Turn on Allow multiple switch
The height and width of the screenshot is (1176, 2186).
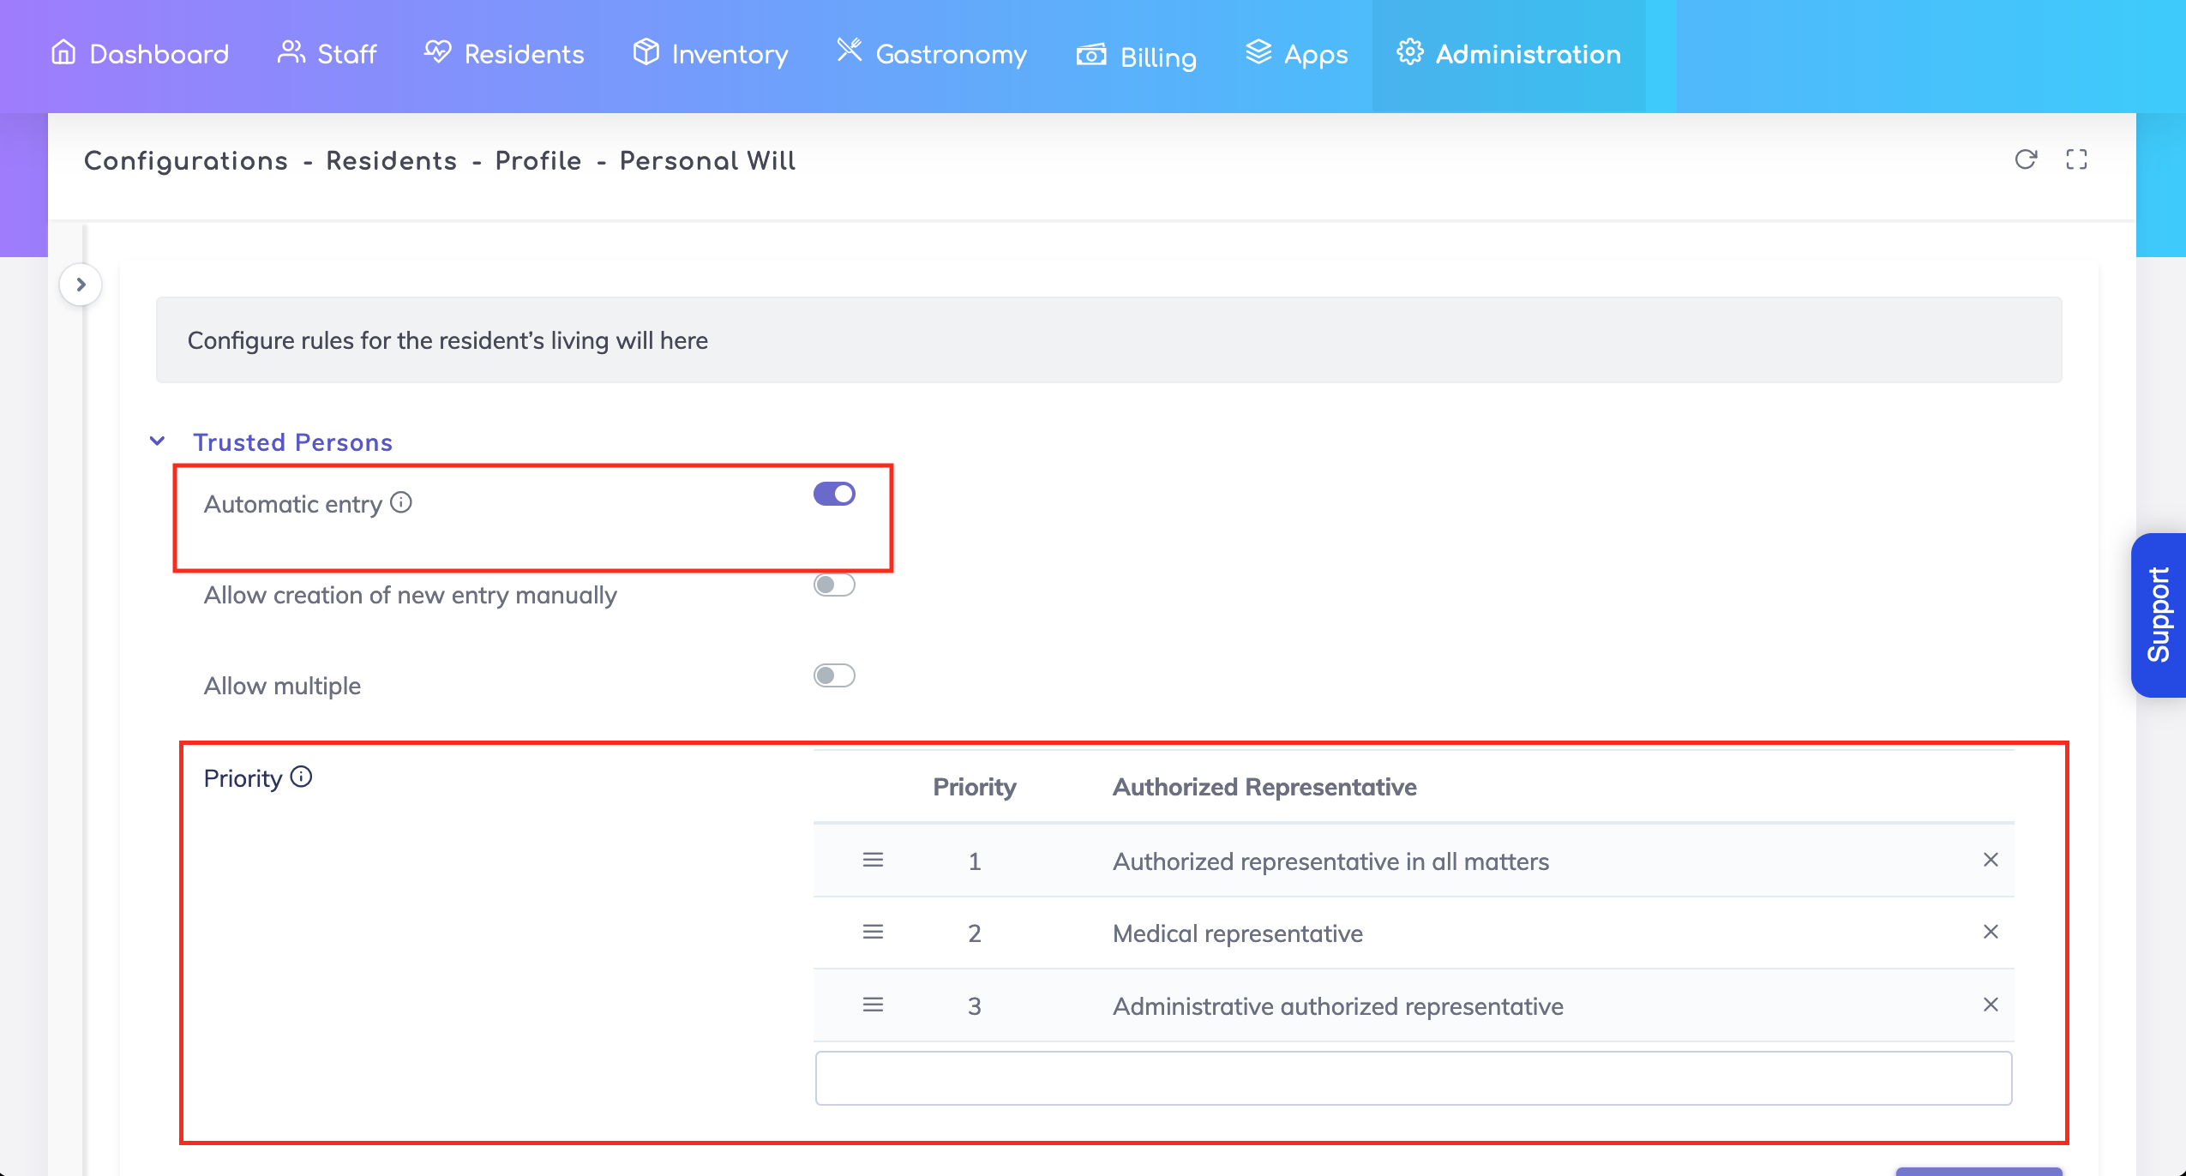[834, 675]
